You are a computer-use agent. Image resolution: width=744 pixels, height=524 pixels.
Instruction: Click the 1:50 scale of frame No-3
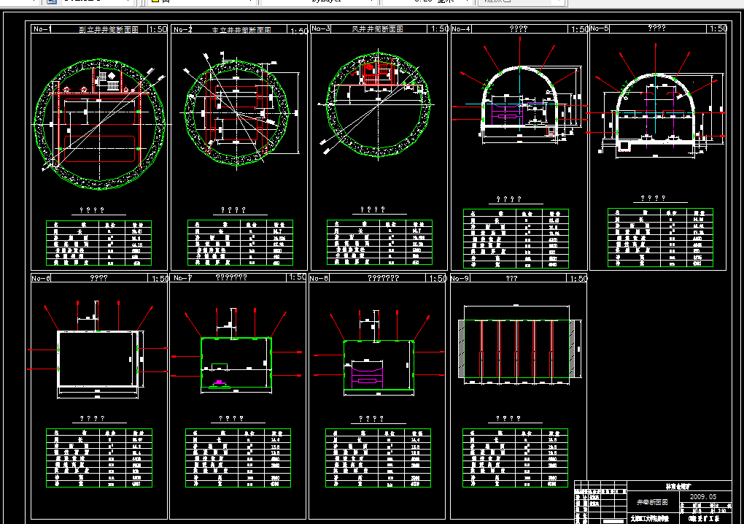(439, 28)
